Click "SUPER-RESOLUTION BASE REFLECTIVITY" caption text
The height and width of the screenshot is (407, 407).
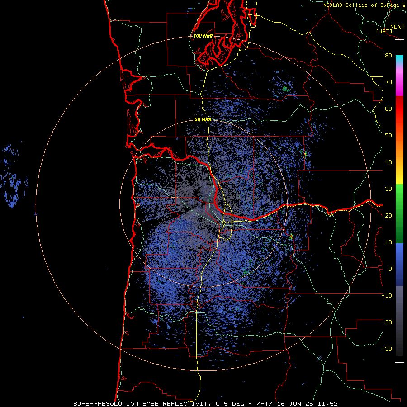pyautogui.click(x=142, y=404)
